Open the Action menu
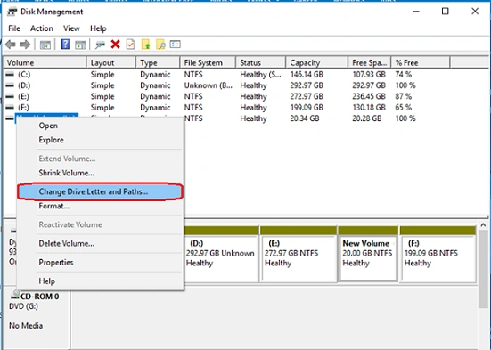This screenshot has height=350, width=491. coord(42,28)
